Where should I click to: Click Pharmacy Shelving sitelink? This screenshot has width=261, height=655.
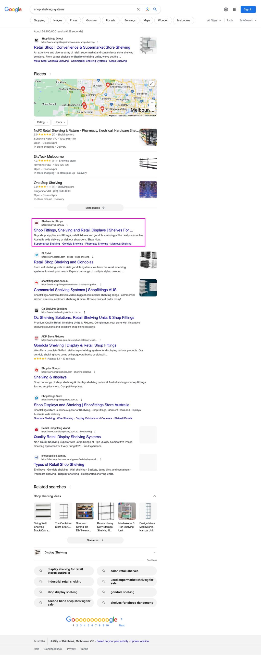pos(97,244)
